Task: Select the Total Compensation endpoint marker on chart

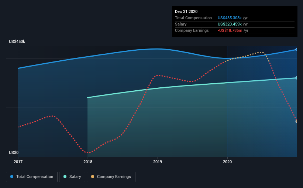Action: [x=296, y=50]
